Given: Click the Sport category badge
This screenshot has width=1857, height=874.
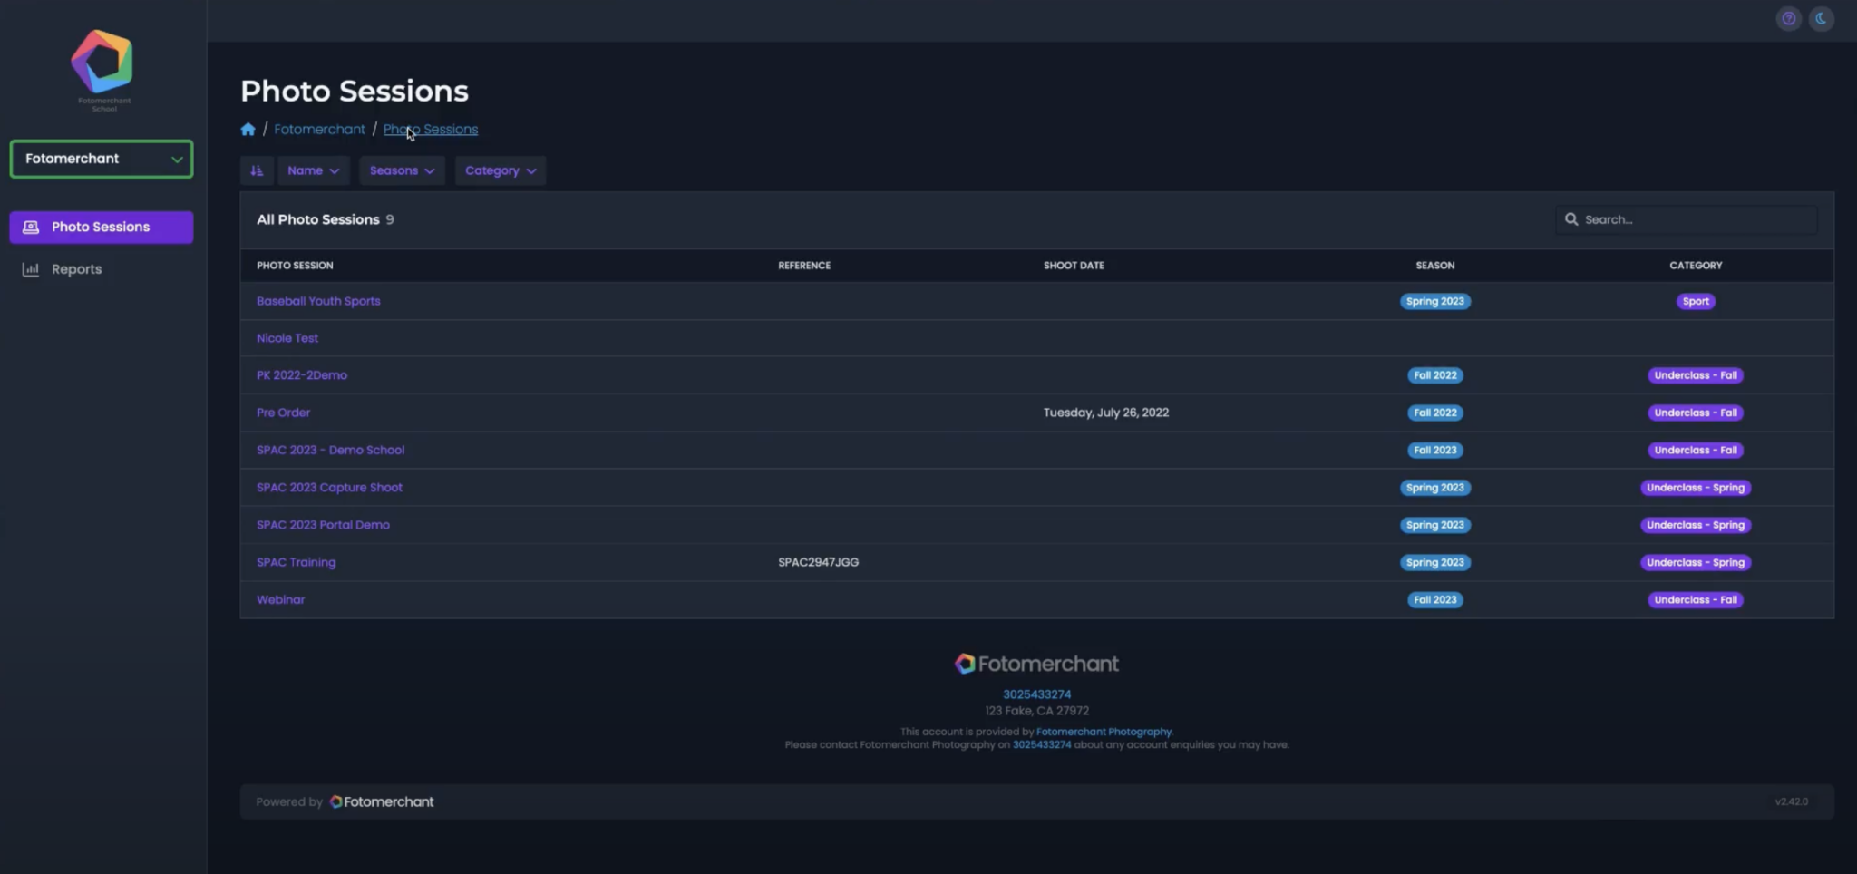Looking at the screenshot, I should coord(1696,301).
